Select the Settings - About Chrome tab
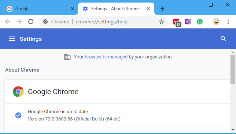 coord(116,9)
